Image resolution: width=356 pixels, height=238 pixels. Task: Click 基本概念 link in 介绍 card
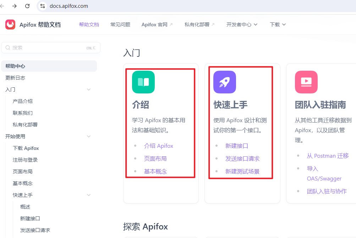(155, 172)
